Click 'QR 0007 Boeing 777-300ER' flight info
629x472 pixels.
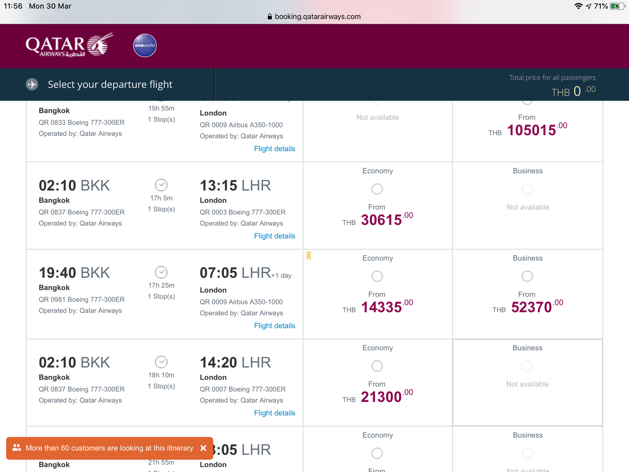(x=243, y=389)
